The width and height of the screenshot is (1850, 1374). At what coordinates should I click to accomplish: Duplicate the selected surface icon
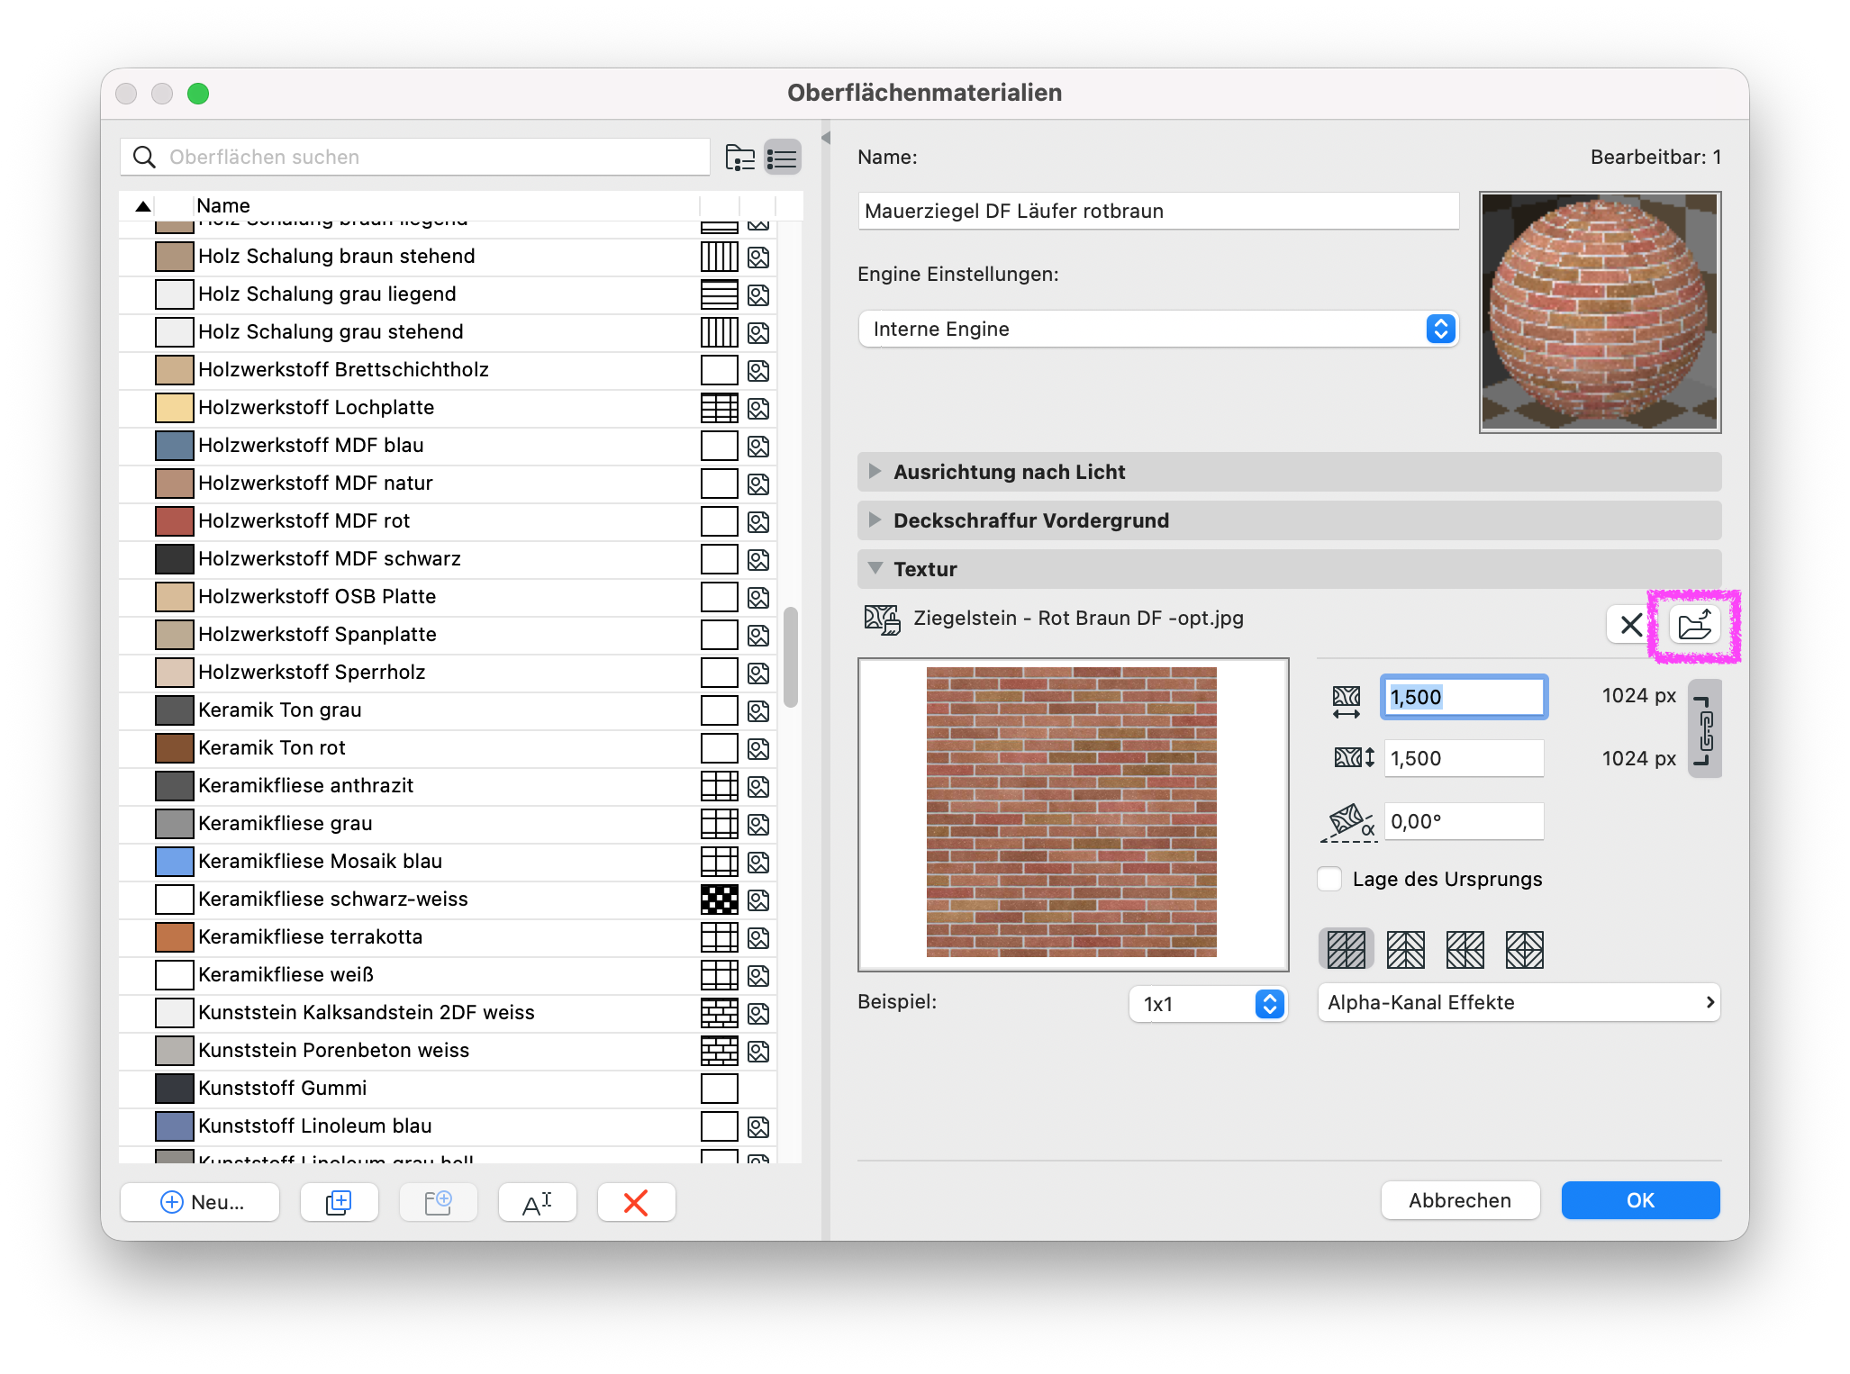pos(339,1202)
